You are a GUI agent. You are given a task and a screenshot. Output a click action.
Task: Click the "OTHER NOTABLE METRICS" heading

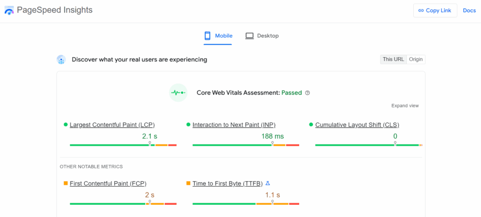pyautogui.click(x=91, y=166)
